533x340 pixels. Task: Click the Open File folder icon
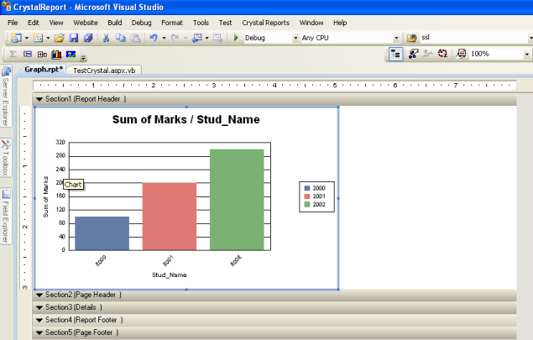click(59, 38)
